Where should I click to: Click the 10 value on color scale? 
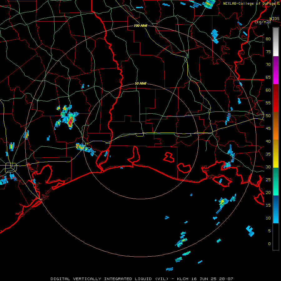pyautogui.click(x=268, y=218)
